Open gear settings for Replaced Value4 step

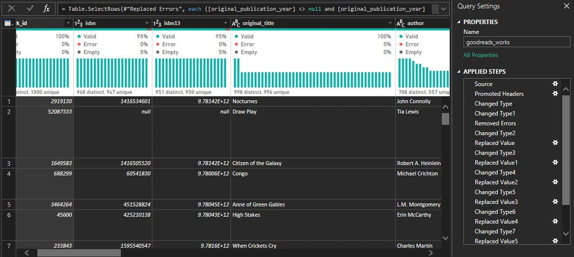pyautogui.click(x=555, y=222)
